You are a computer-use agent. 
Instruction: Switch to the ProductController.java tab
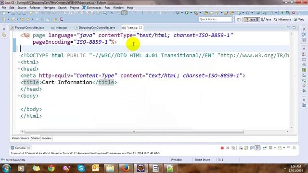[x=27, y=28]
